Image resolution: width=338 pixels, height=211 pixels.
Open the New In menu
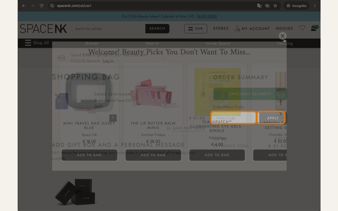pyautogui.click(x=152, y=43)
